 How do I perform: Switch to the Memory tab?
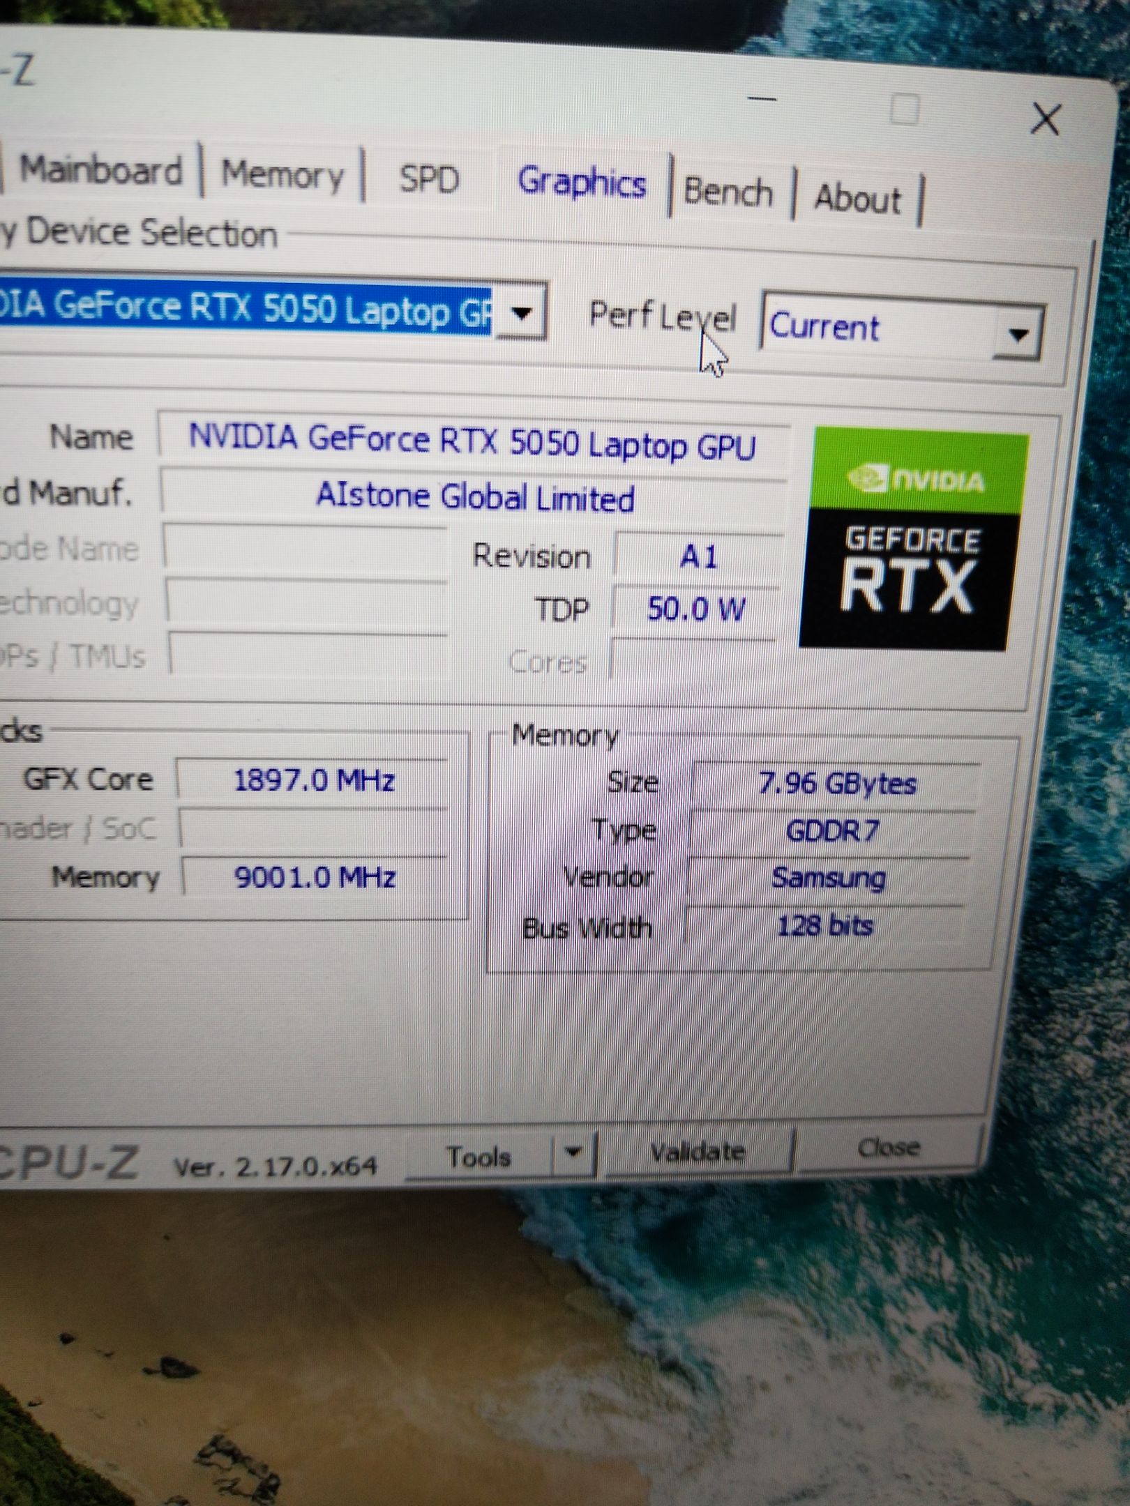pos(282,174)
